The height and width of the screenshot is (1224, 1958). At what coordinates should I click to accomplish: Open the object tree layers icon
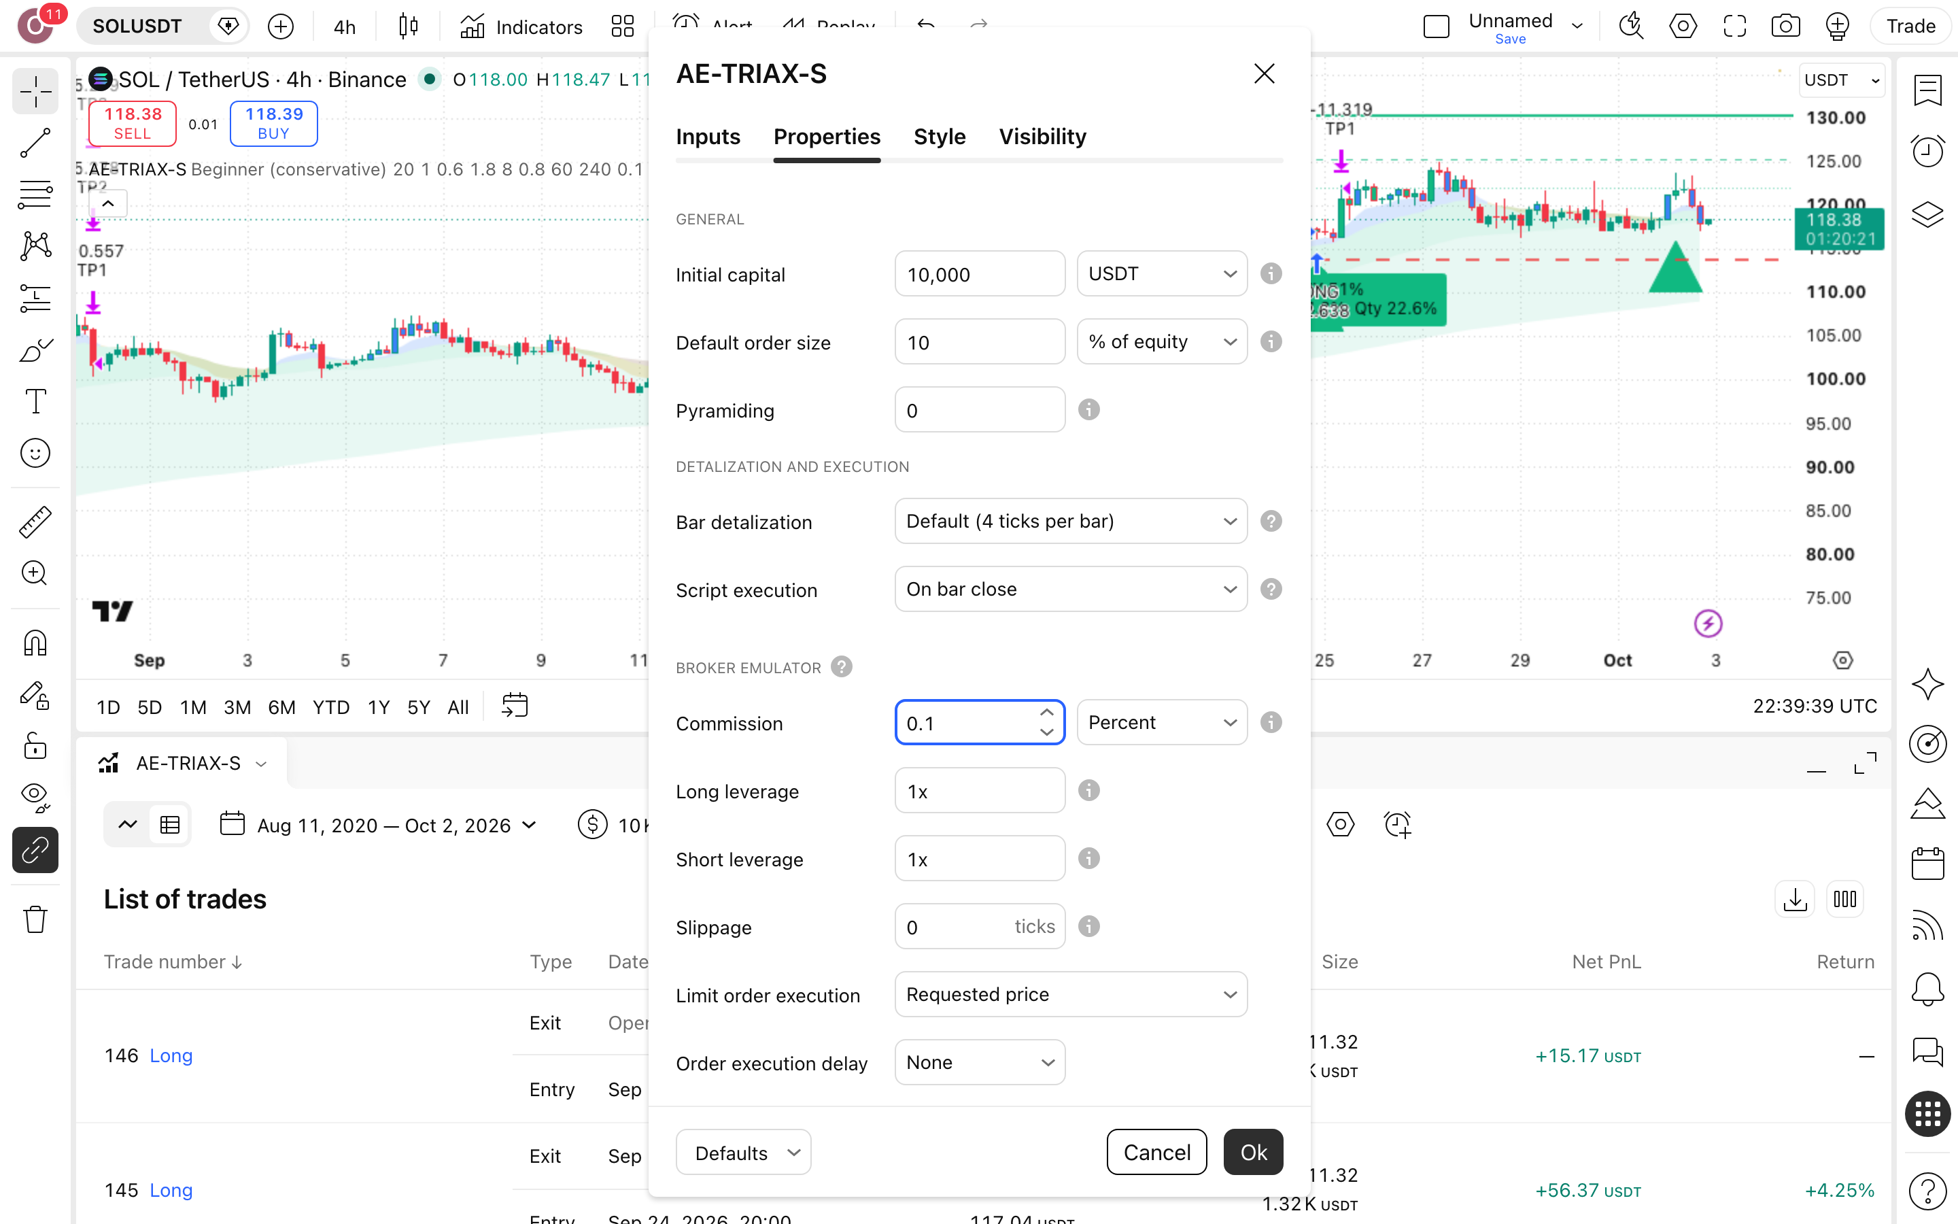coord(1928,214)
